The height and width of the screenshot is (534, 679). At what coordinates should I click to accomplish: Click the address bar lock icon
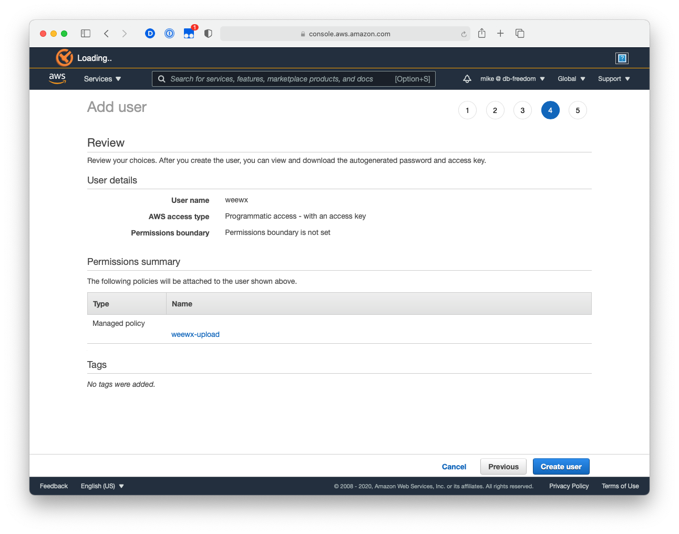click(x=303, y=34)
